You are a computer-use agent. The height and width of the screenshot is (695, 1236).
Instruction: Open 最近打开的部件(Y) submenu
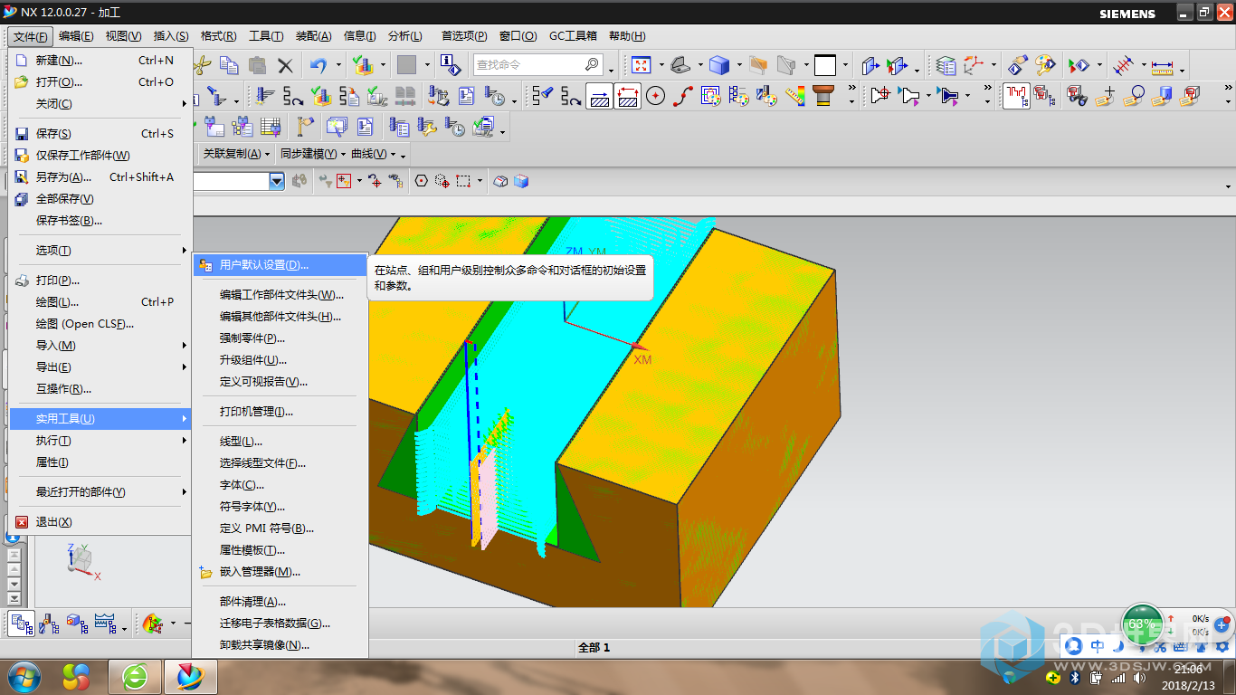click(x=100, y=492)
